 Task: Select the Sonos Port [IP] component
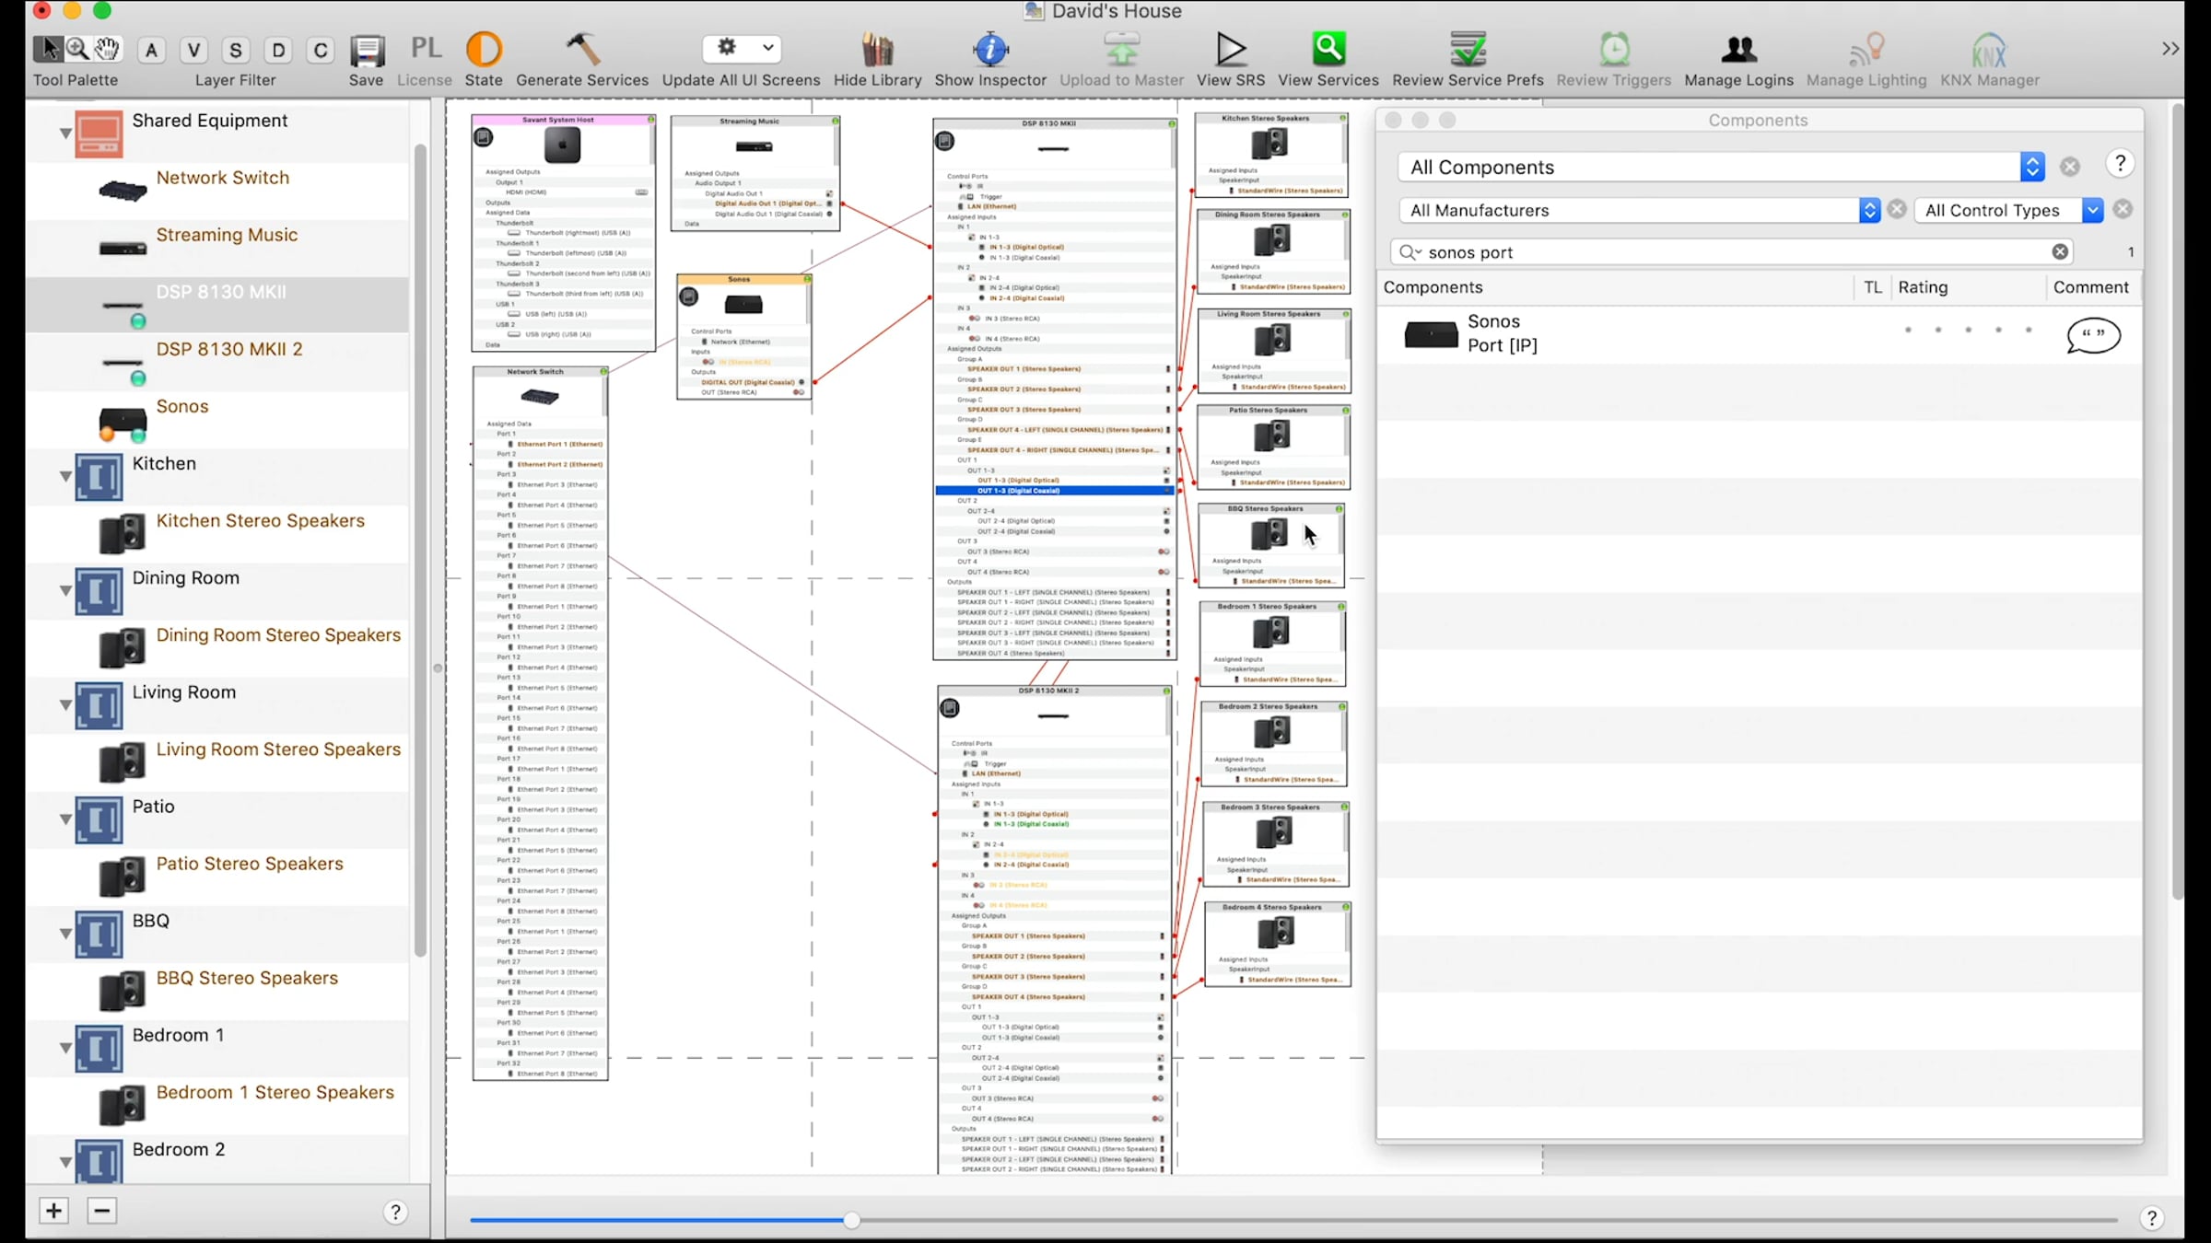[1502, 333]
